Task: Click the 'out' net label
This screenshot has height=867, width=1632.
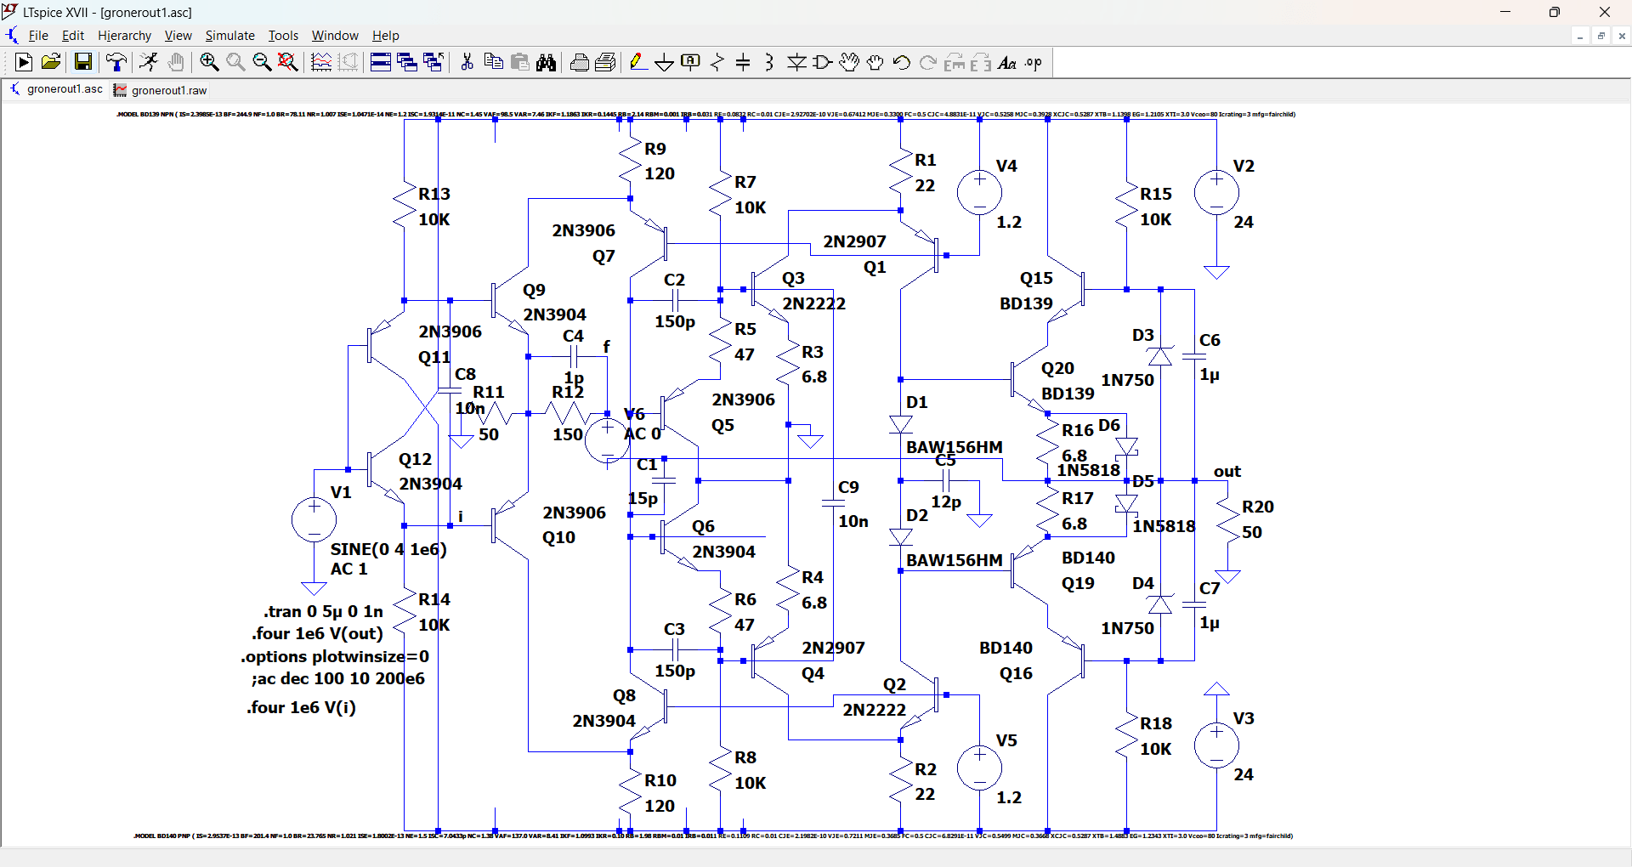Action: point(1227,471)
